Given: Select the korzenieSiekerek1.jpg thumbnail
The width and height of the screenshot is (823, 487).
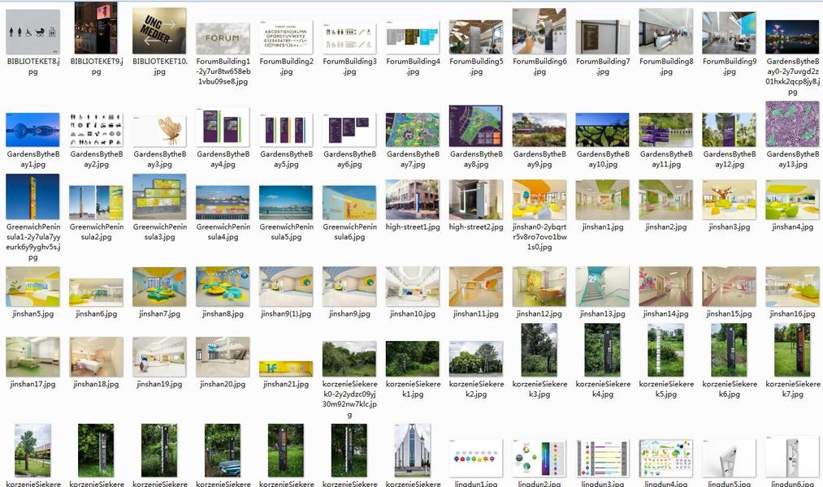Looking at the screenshot, I should point(413,359).
